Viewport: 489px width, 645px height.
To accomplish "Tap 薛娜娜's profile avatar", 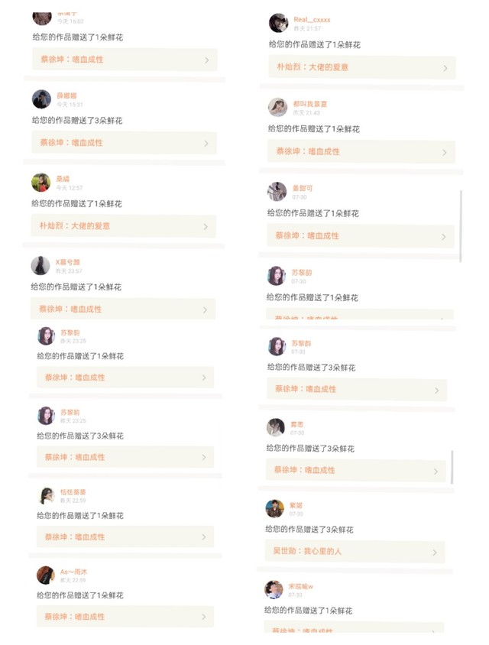I will [x=41, y=99].
